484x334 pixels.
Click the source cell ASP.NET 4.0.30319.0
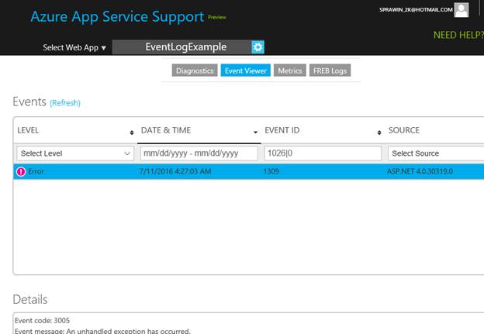[x=420, y=171]
